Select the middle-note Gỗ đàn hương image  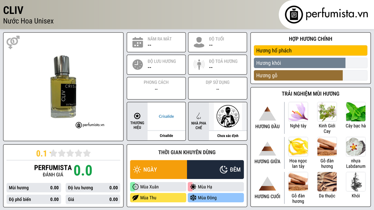327,147
